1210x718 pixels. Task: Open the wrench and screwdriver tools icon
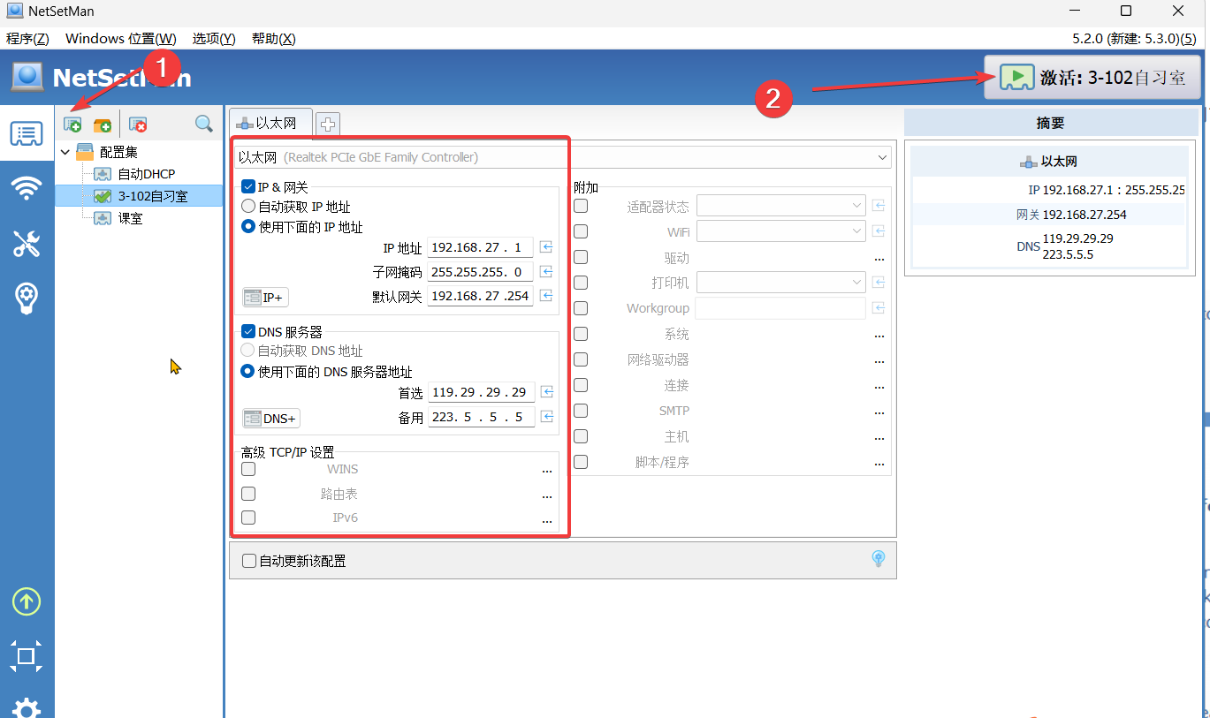pyautogui.click(x=27, y=244)
